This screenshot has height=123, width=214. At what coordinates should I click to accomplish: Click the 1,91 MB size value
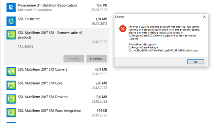pyautogui.click(x=101, y=19)
